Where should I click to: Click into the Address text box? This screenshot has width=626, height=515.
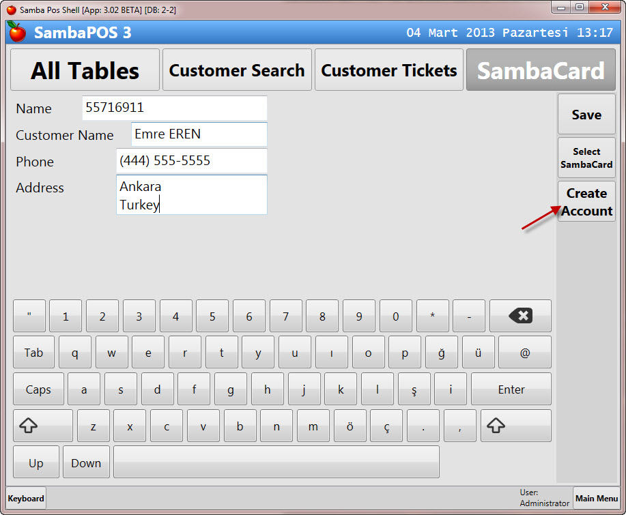click(191, 195)
